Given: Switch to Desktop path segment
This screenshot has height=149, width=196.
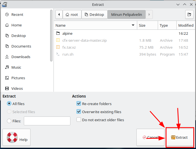Looking at the screenshot, I should tap(95, 15).
